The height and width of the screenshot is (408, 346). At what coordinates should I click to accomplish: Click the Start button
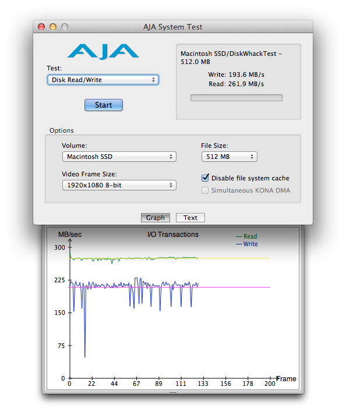(103, 105)
